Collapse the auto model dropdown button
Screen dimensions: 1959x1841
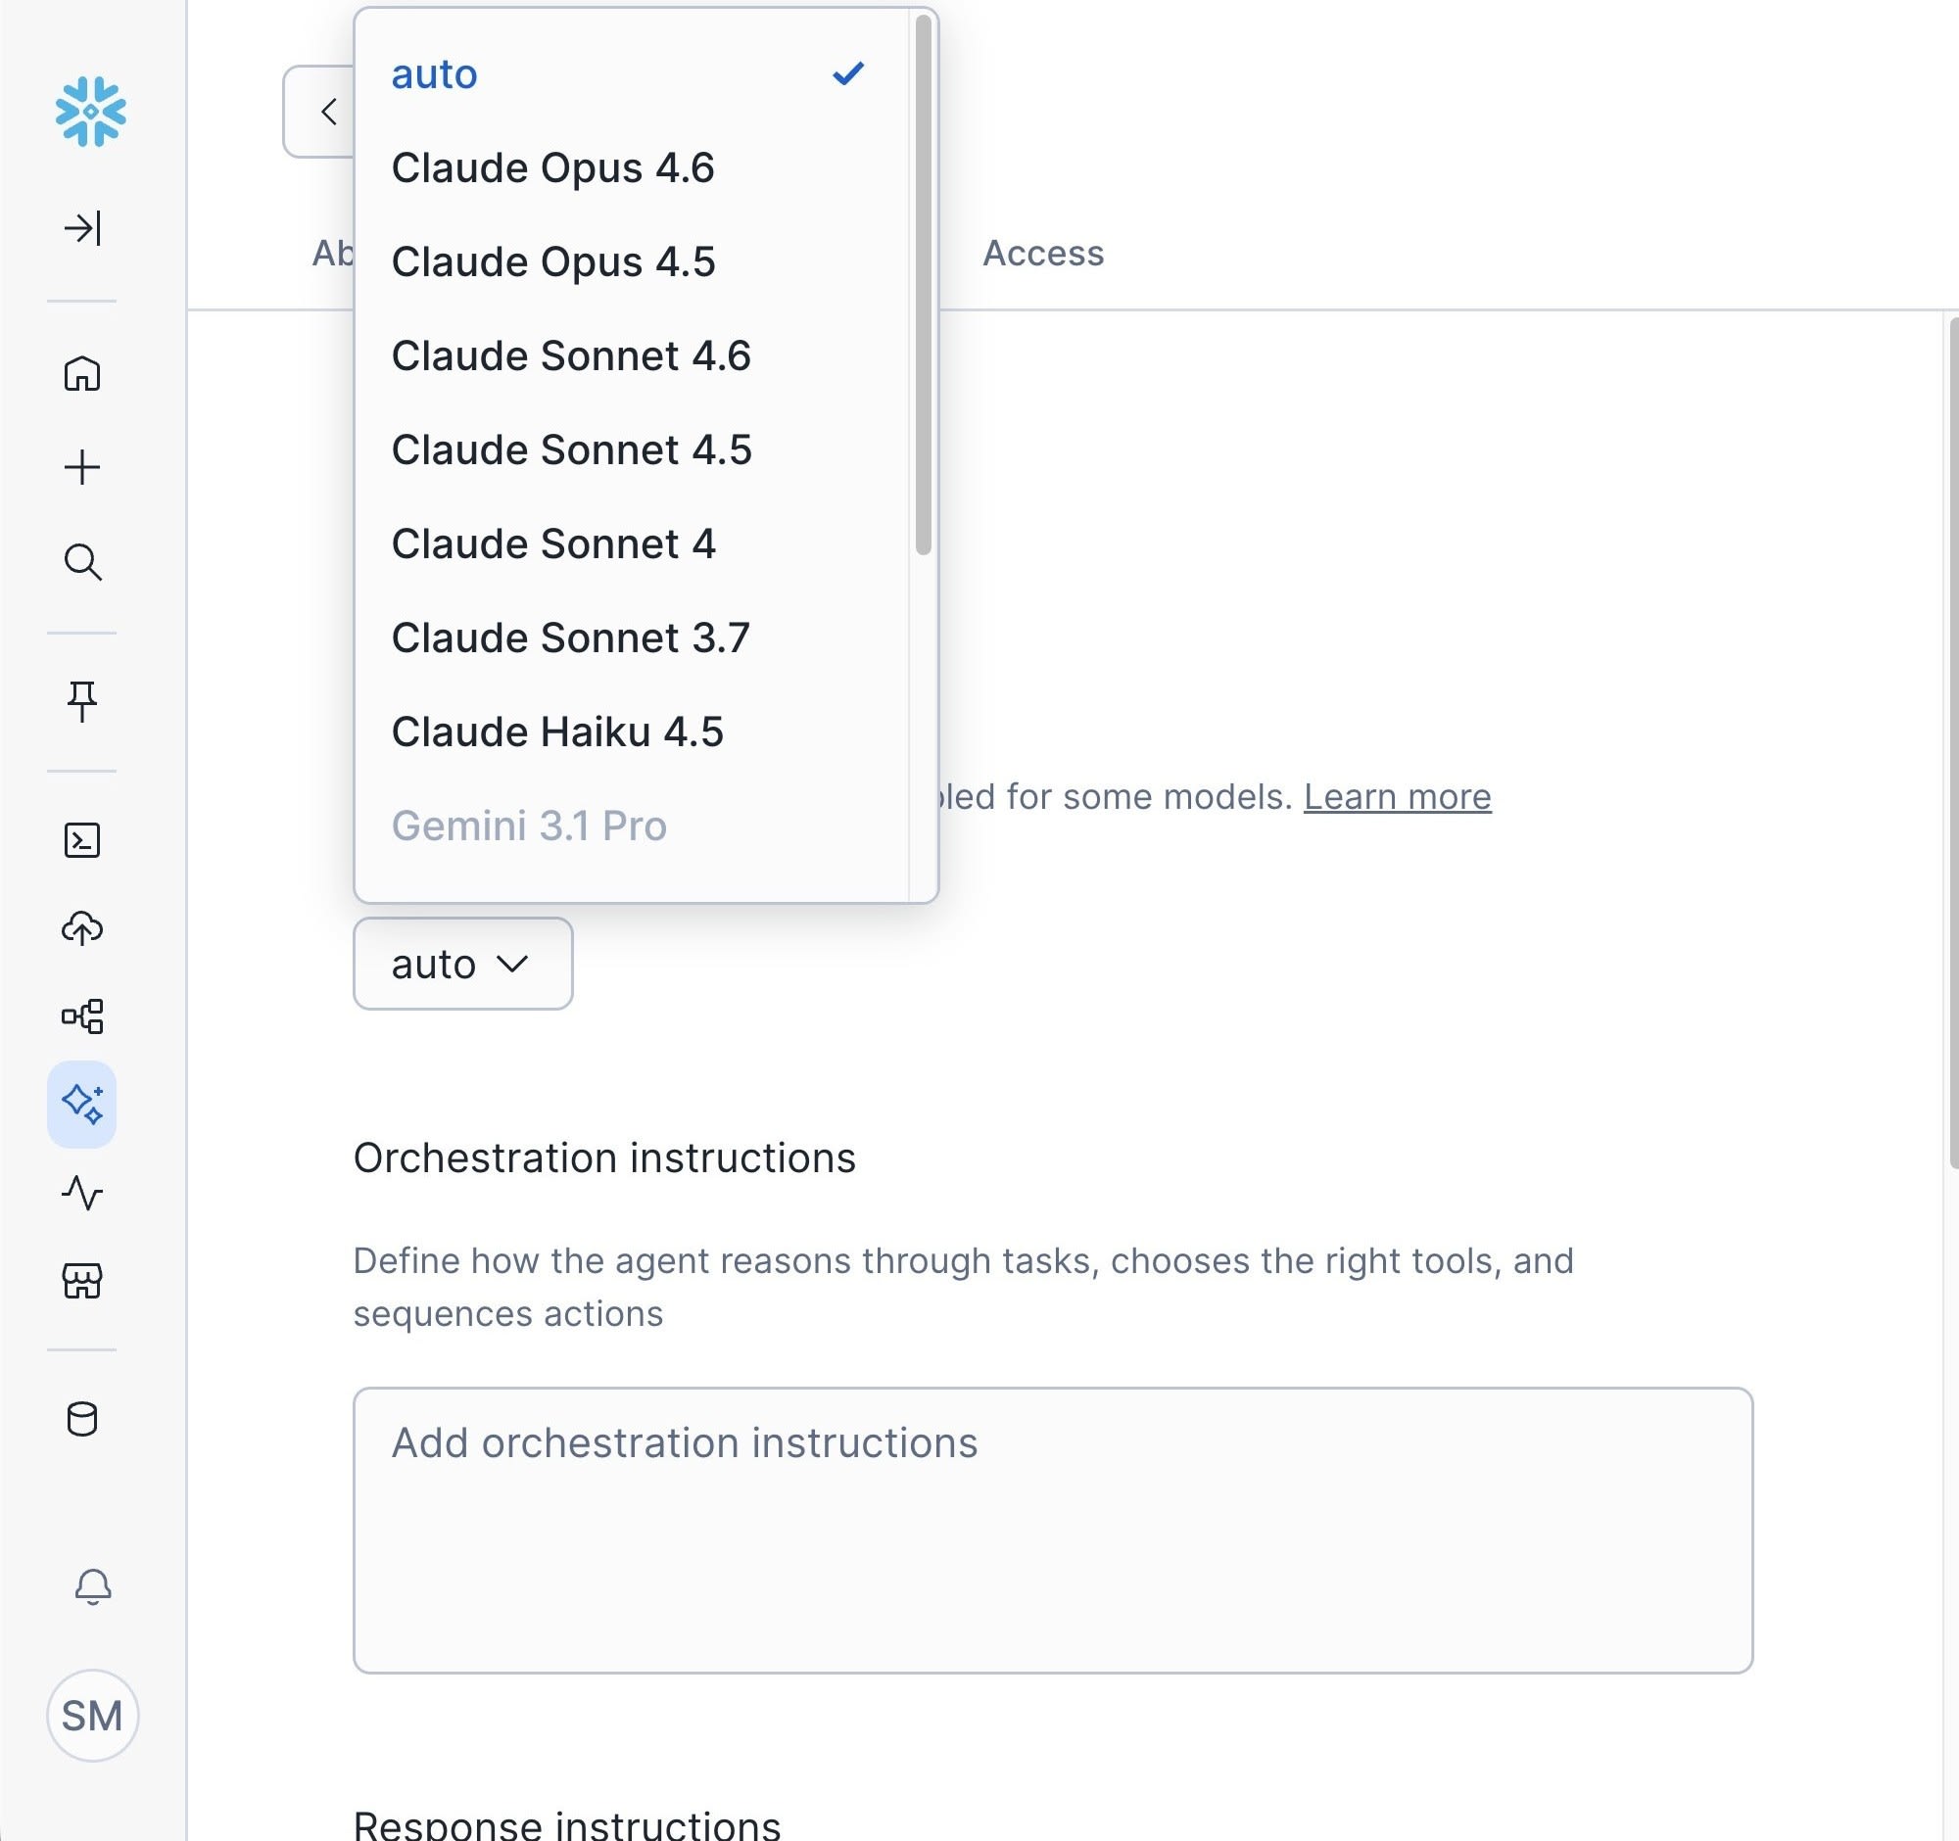(462, 964)
